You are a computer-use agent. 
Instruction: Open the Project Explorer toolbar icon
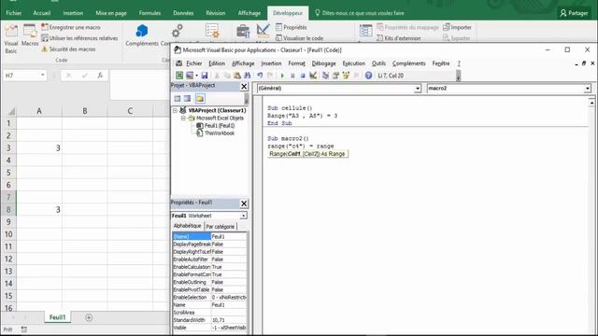[x=325, y=76]
